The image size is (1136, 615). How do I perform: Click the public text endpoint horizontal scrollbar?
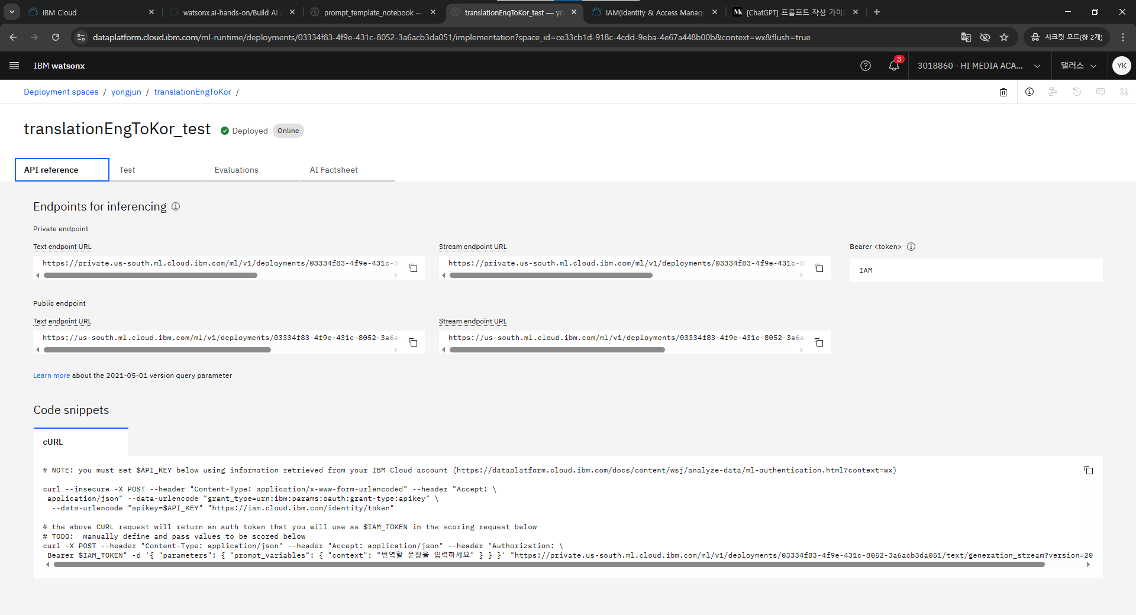[x=157, y=350]
